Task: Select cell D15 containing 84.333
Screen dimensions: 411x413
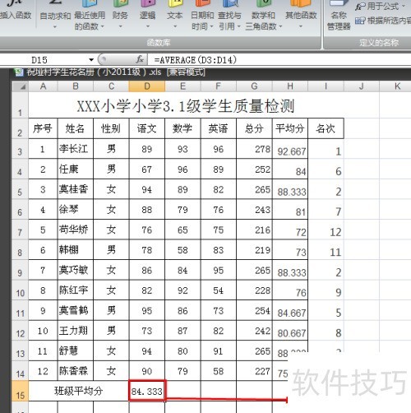Action: pos(147,391)
